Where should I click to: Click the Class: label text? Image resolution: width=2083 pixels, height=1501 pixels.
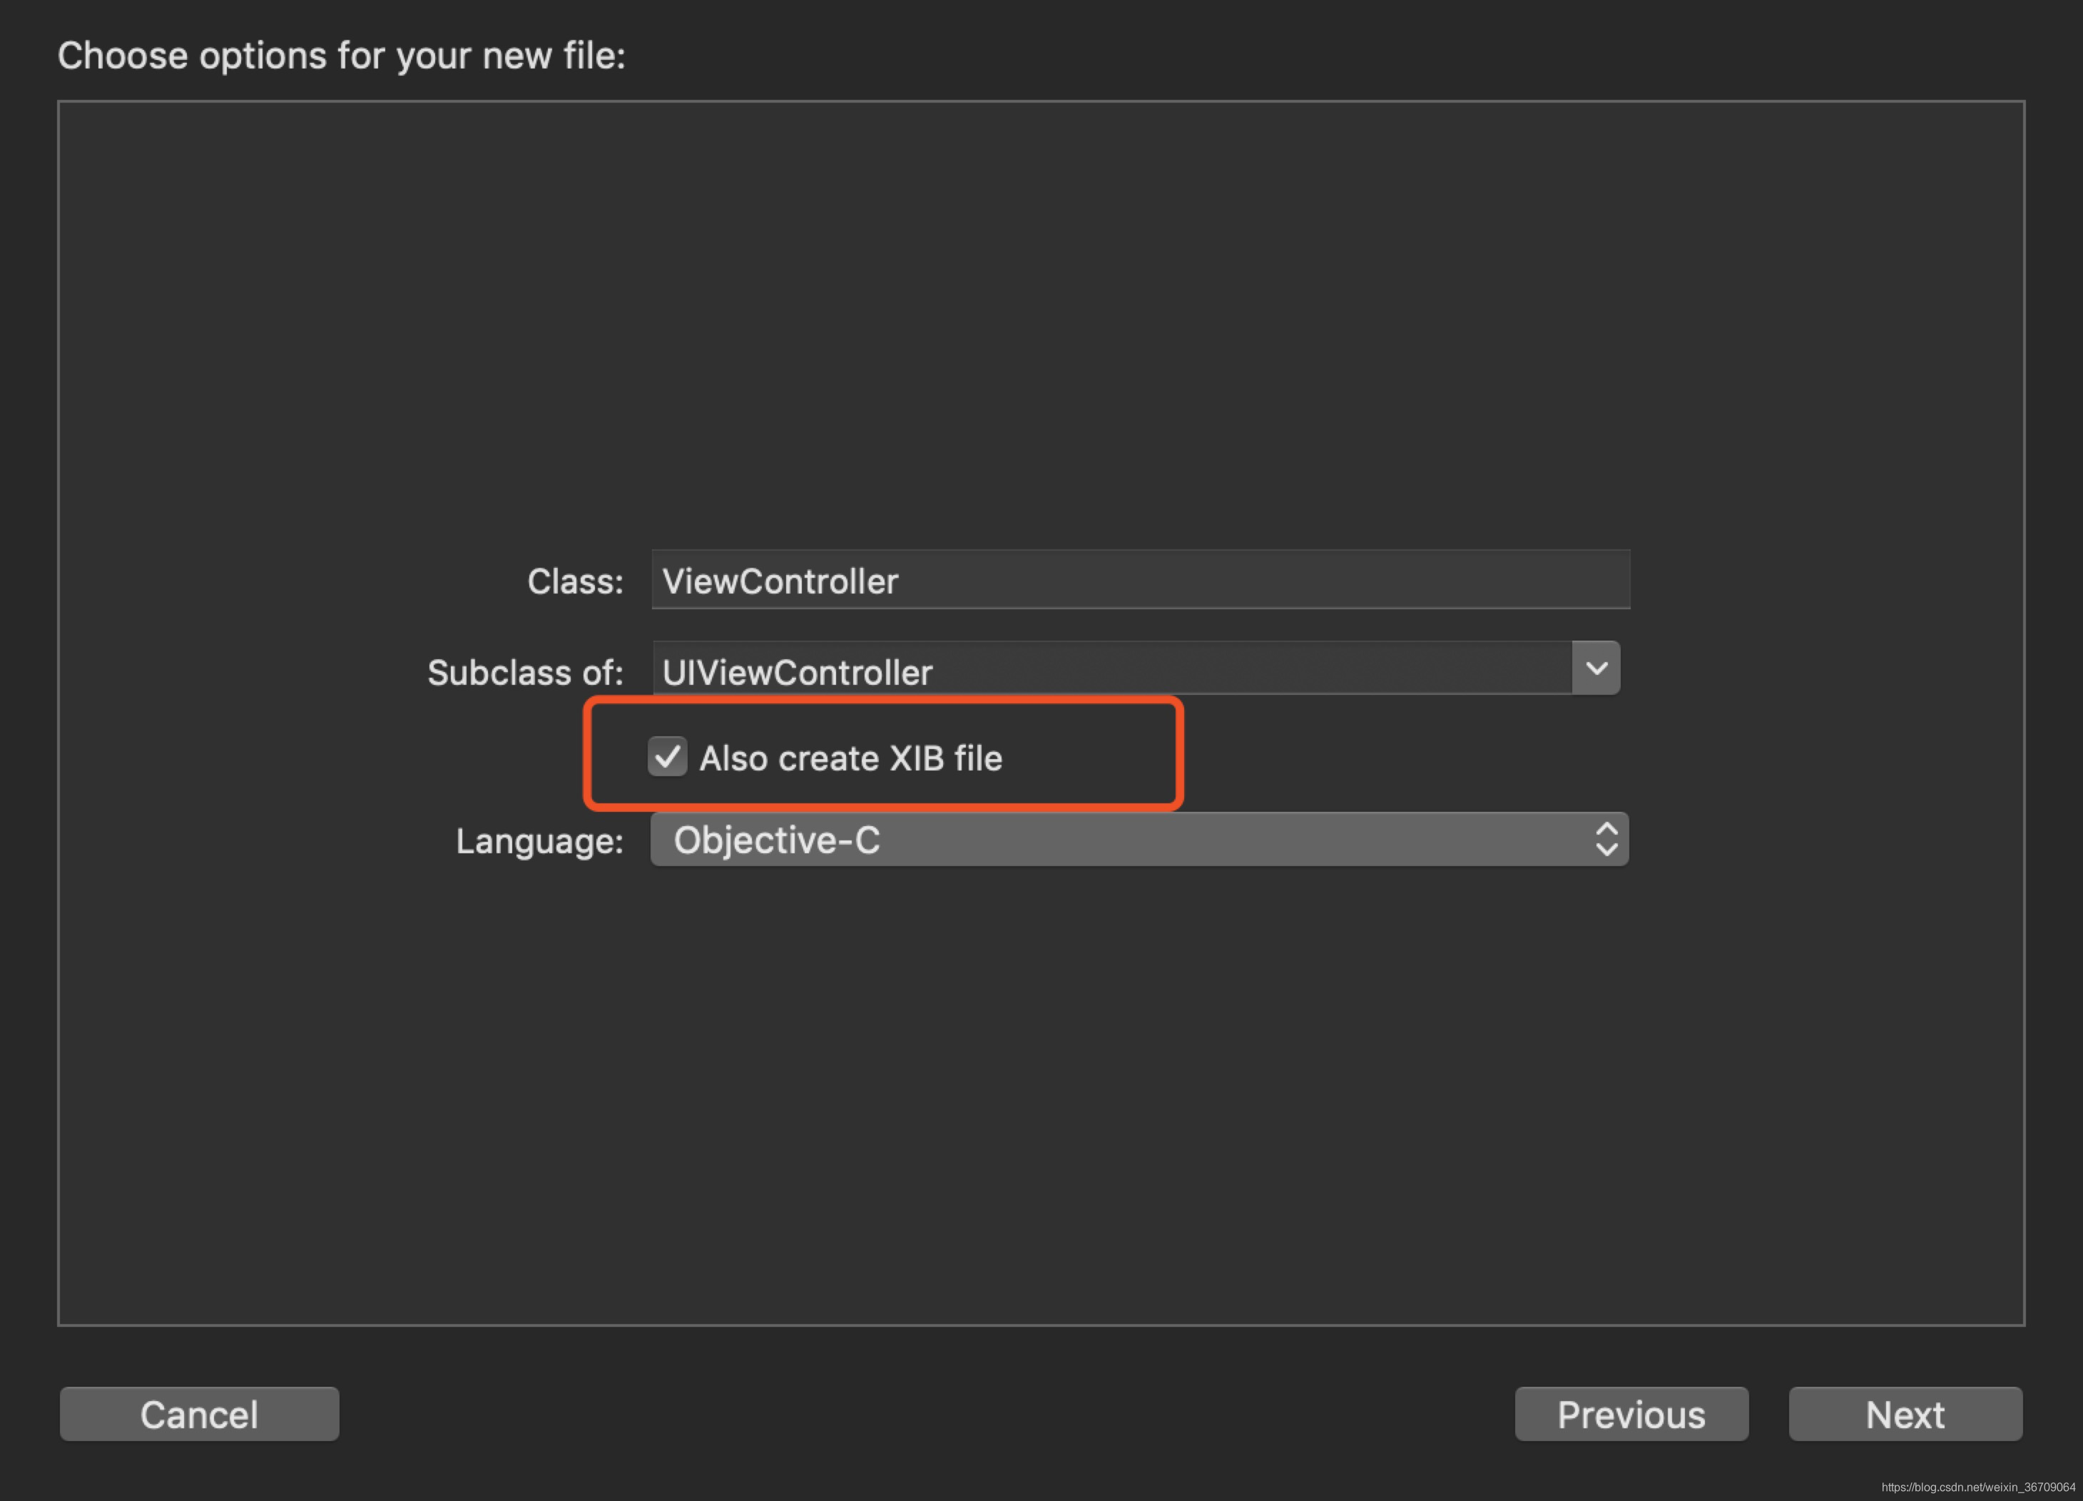575,581
